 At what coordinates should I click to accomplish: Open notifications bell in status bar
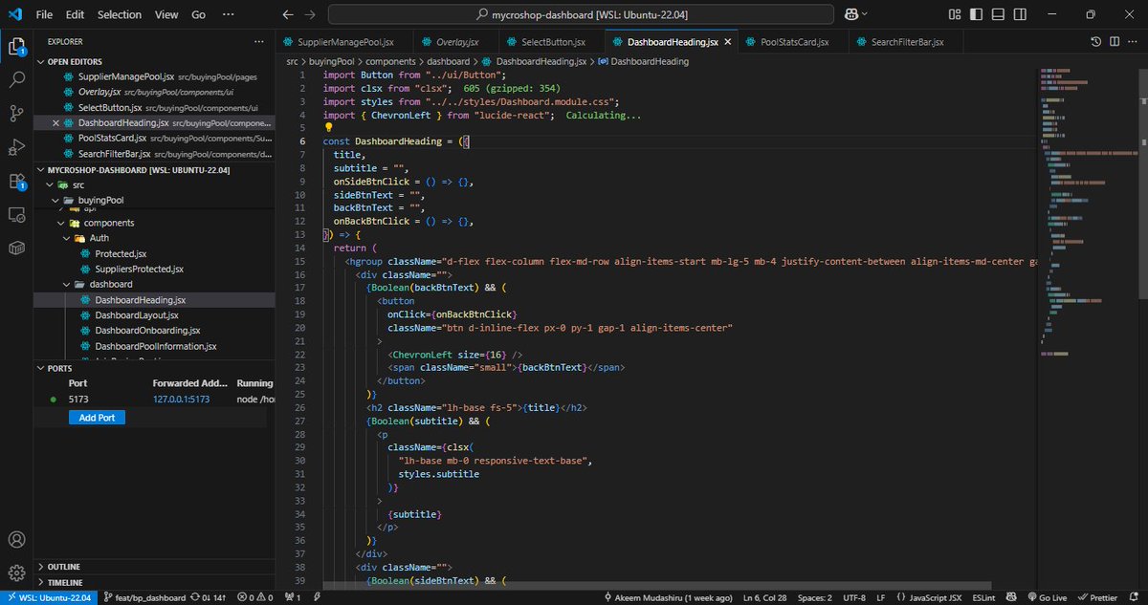tap(1134, 597)
